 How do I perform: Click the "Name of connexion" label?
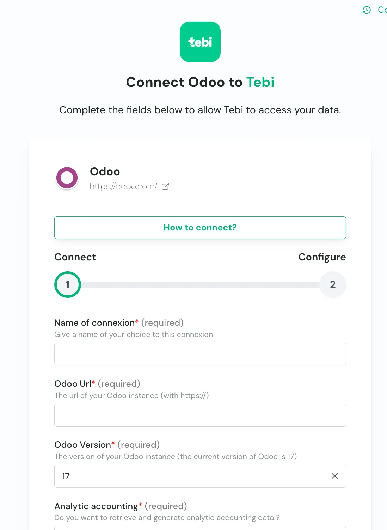click(94, 323)
